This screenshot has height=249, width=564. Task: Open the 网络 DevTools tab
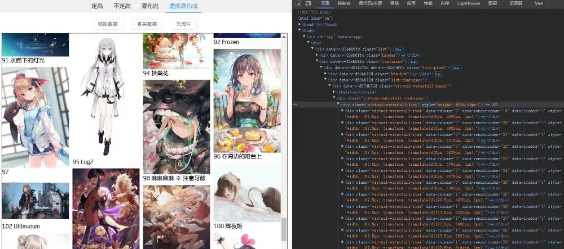point(394,3)
